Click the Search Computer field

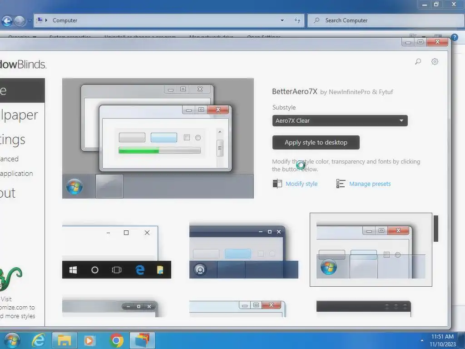click(386, 20)
